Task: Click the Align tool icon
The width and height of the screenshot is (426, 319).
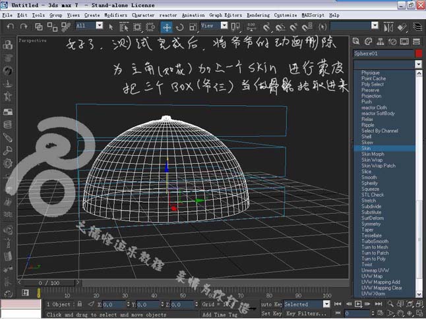Action: click(x=402, y=27)
